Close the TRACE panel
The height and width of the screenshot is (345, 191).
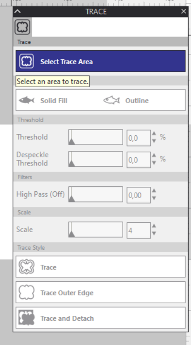[184, 11]
